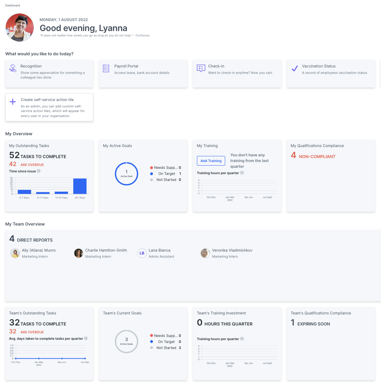Viewport: 381px width, 389px height.
Task: Select Charlie Hamilton-Smith's avatar
Action: click(x=79, y=253)
